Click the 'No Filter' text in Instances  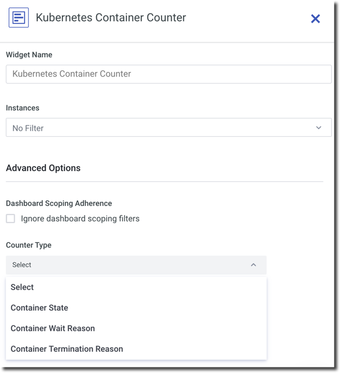coord(28,128)
